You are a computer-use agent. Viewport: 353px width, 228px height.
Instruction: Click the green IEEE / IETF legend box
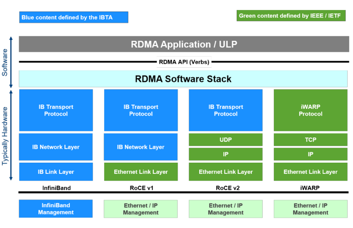tap(291, 16)
